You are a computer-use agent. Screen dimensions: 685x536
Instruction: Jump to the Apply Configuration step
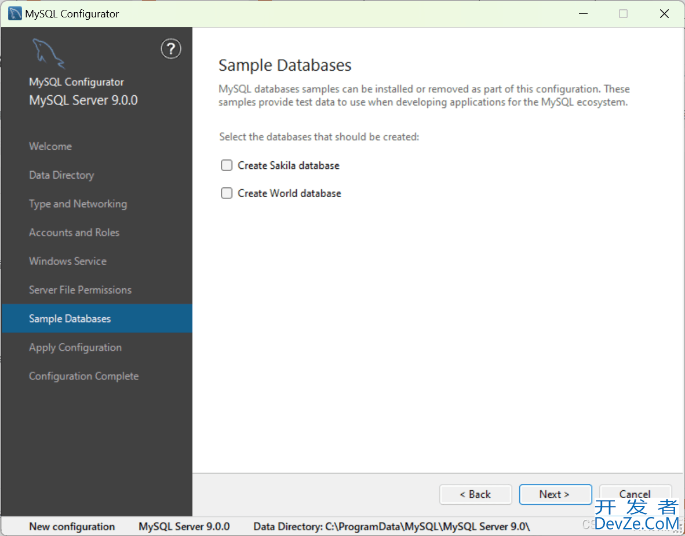tap(75, 347)
